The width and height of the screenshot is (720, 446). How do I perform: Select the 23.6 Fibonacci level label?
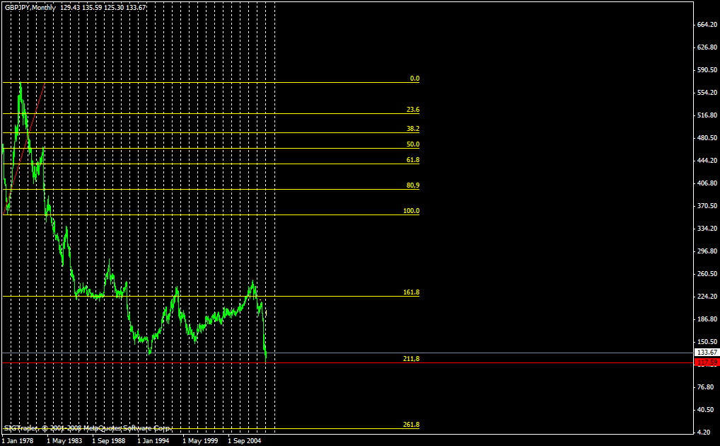[413, 110]
